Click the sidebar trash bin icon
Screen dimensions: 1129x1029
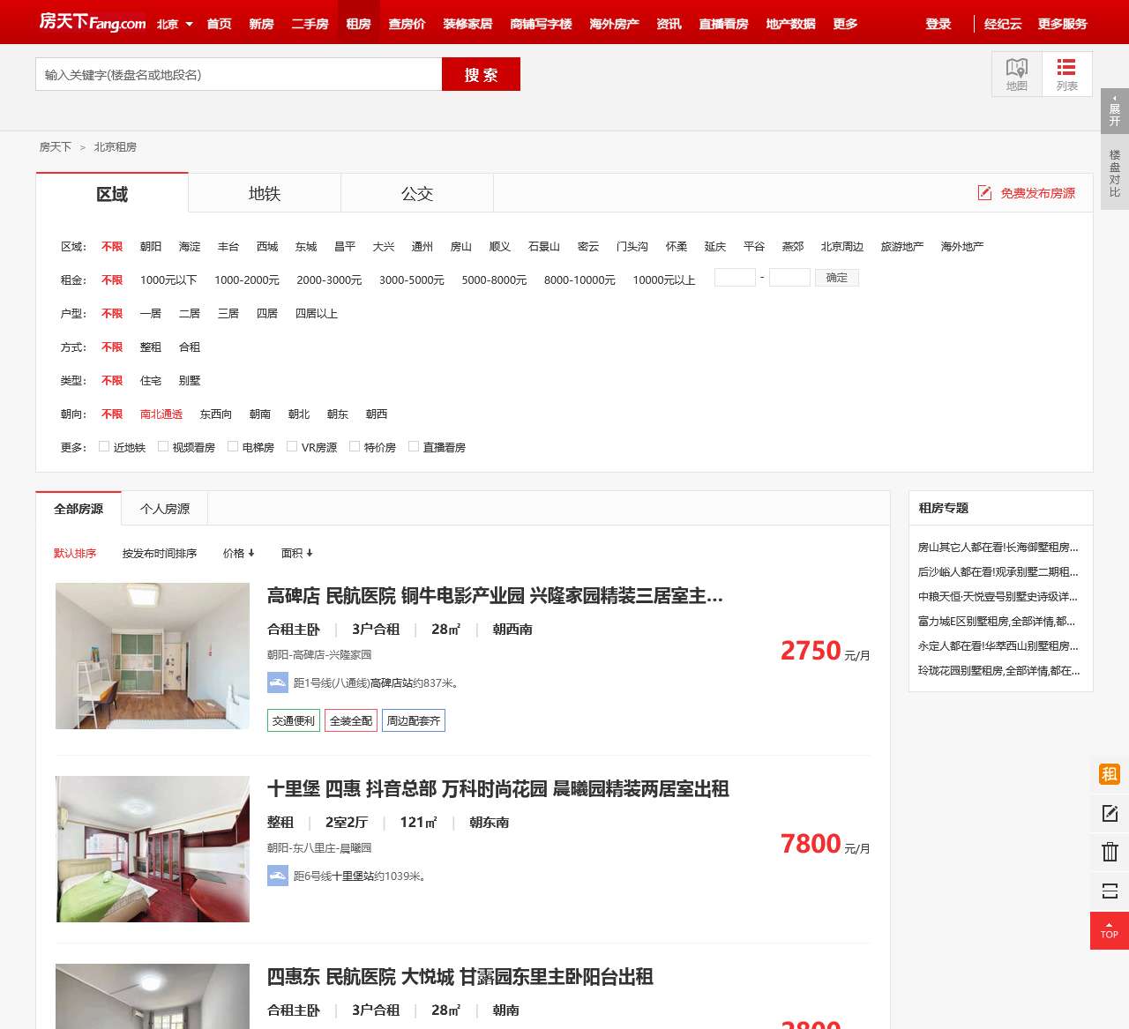click(1110, 852)
